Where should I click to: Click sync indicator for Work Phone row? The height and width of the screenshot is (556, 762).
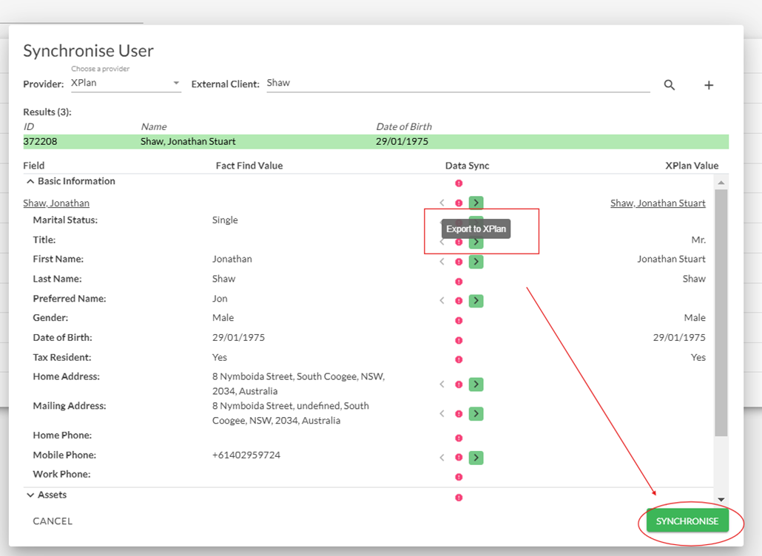(459, 477)
